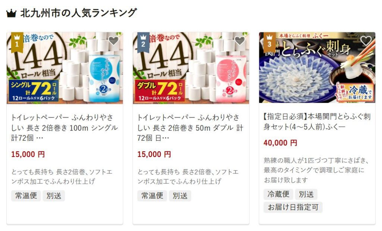
Task: Open the double-ply 72-roll toilet paper image
Action: tap(191, 68)
